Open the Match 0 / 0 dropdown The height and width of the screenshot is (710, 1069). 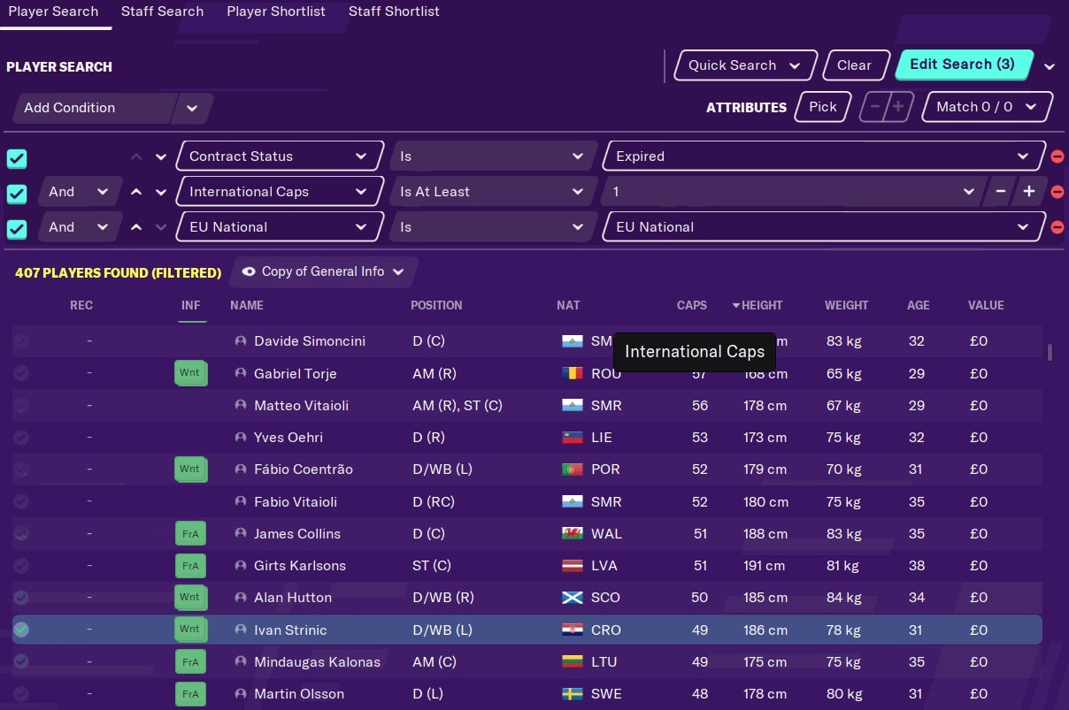tap(986, 107)
